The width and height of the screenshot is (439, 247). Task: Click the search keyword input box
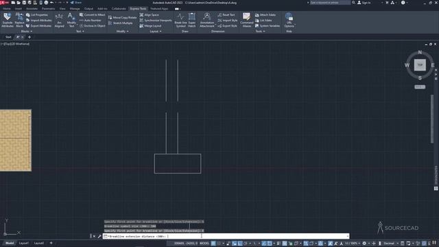click(330, 3)
